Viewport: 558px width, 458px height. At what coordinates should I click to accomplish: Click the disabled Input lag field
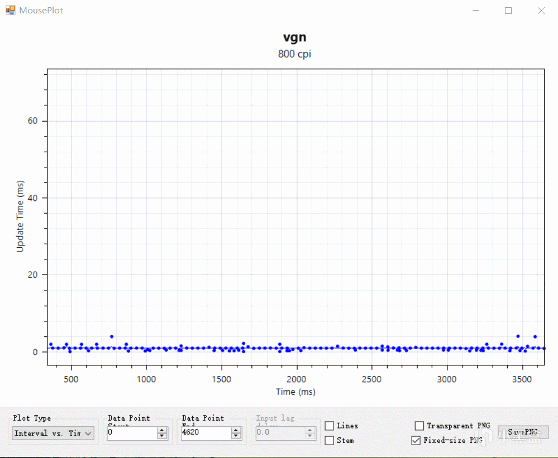[280, 433]
